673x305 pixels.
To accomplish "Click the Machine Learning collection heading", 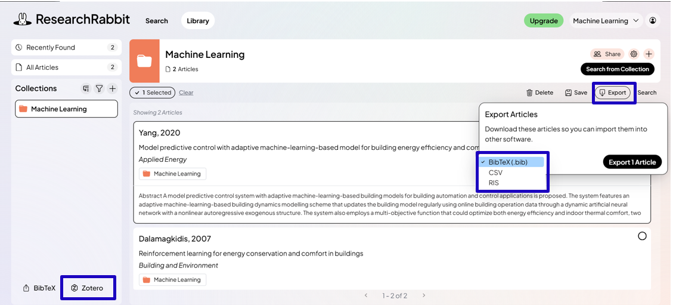I will coord(204,54).
